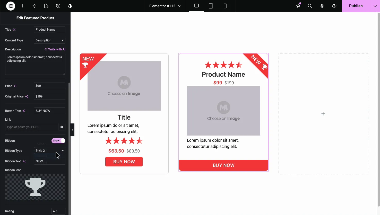This screenshot has height=215, width=380.
Task: Click the $99 price on second card
Action: (x=218, y=83)
